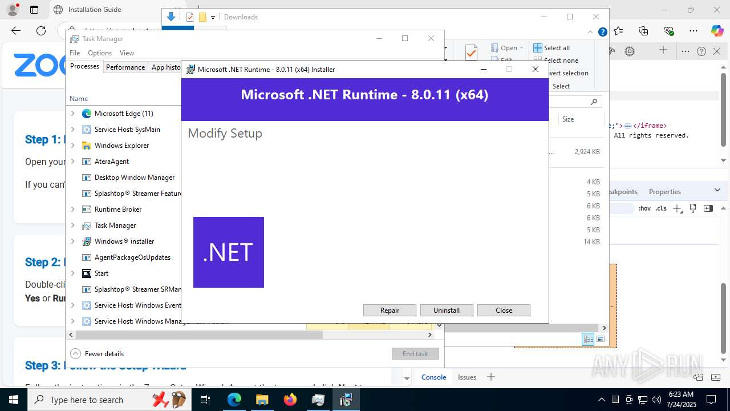Viewport: 730px width, 411px height.
Task: Switch Explorer to the details view icon
Action: click(x=588, y=339)
